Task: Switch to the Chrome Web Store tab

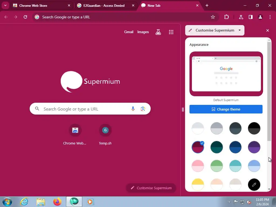Action: [42, 5]
